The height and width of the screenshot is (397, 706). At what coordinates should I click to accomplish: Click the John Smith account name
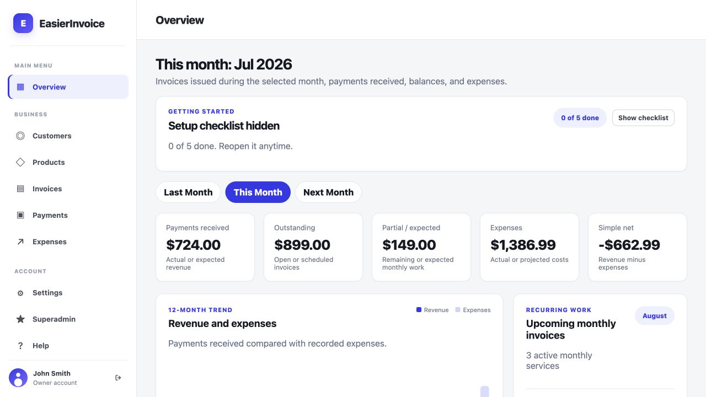pos(52,373)
